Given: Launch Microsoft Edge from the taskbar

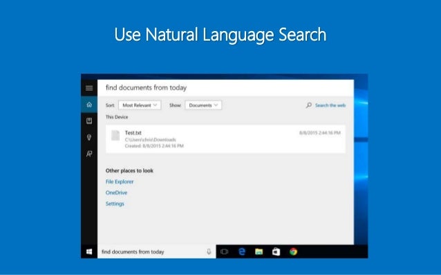Looking at the screenshot, I should tap(242, 252).
